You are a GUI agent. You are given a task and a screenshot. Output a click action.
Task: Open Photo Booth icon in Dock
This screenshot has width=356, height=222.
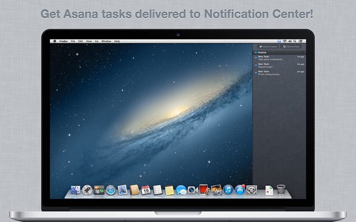204,190
